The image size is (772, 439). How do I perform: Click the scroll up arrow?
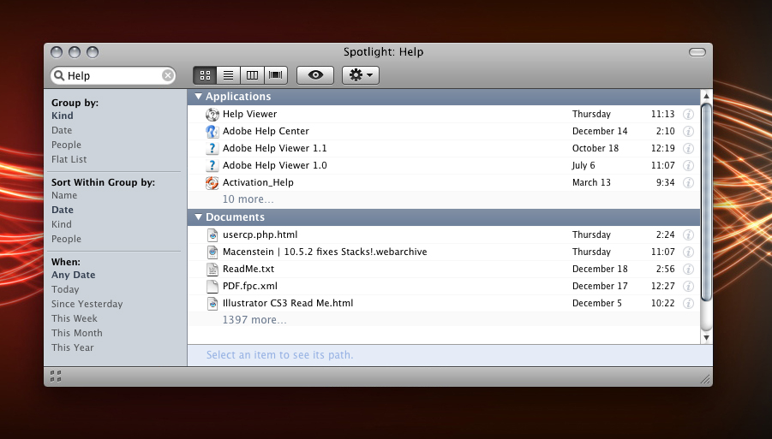(706, 96)
